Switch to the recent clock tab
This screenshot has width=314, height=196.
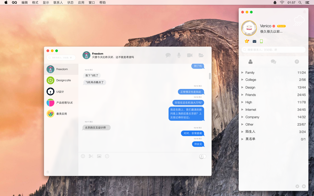click(x=297, y=62)
